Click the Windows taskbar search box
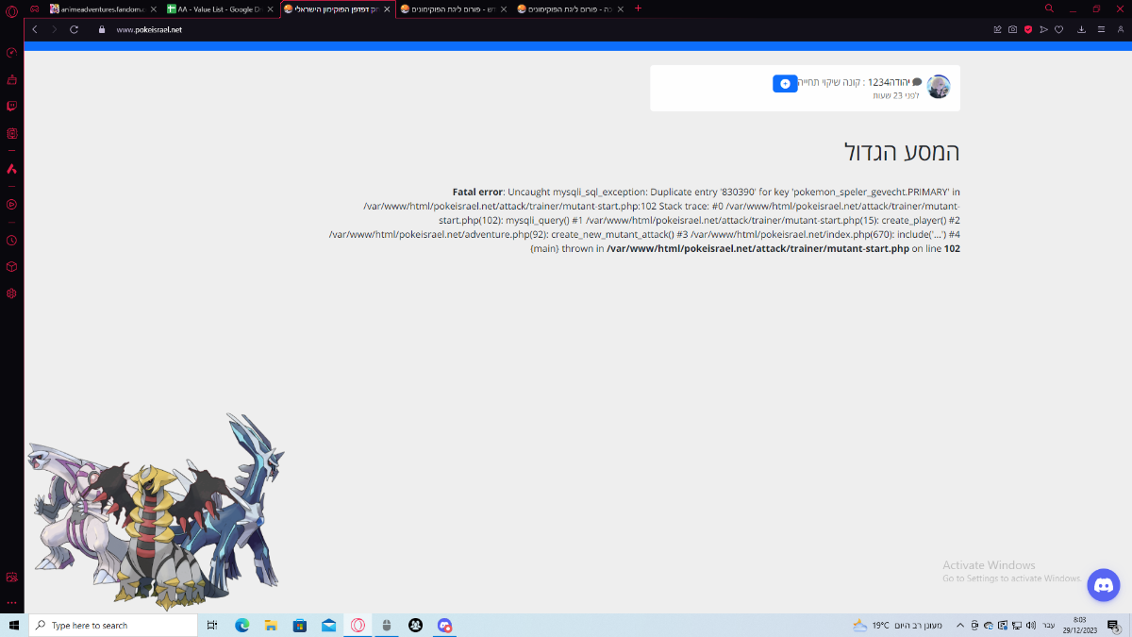Screen dimensions: 1132x637 (113, 625)
